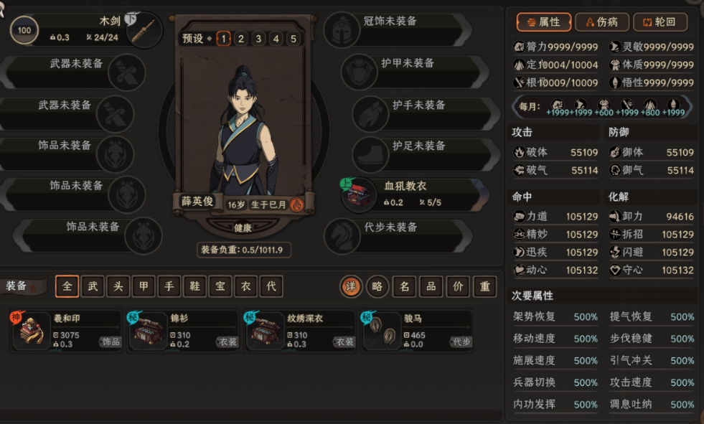Click the empty boots 护足 slot icon
The image size is (704, 424).
pyautogui.click(x=370, y=154)
